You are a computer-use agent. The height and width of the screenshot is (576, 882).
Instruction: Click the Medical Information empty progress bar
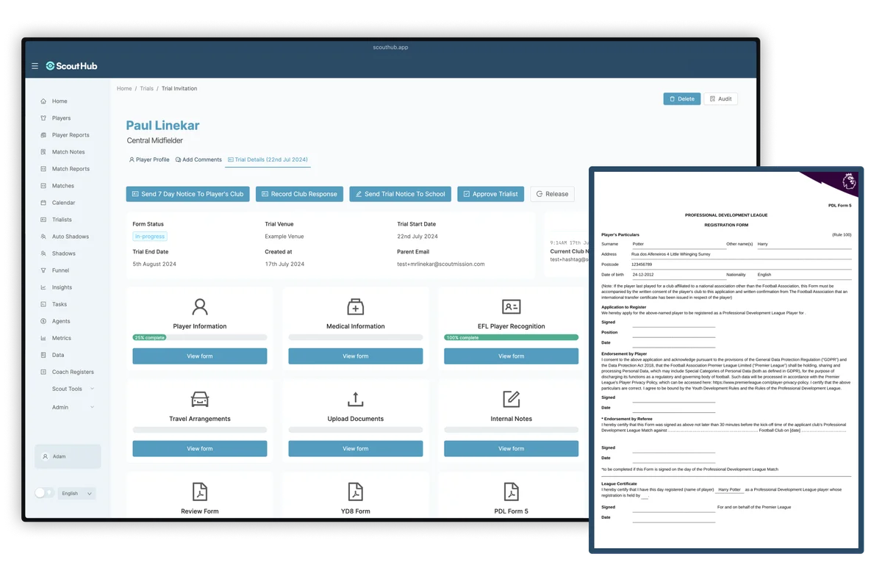[x=356, y=337]
